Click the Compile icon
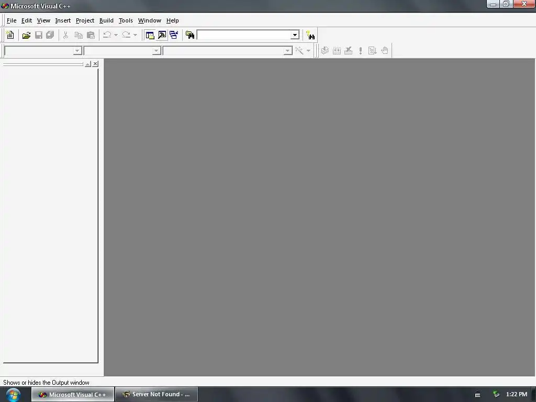Image resolution: width=536 pixels, height=402 pixels. click(325, 51)
